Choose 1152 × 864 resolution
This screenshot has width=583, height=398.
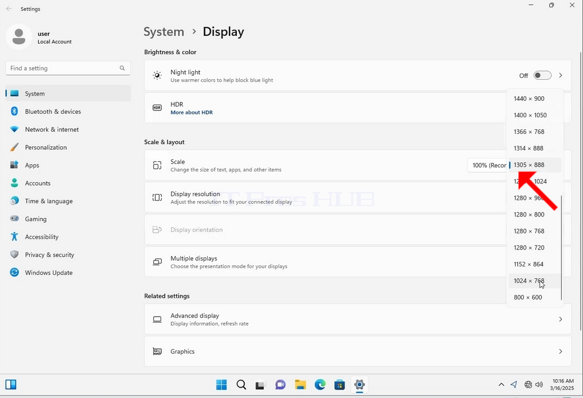pos(534,264)
